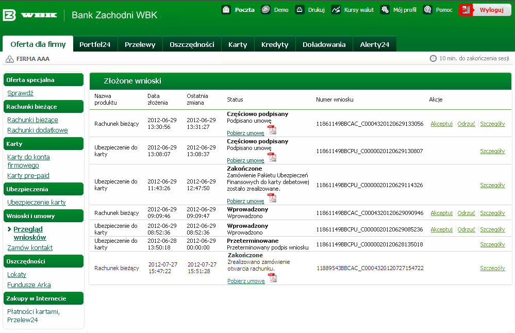Click Odrzuć for application ending 085236
515x333 pixels.
click(466, 229)
